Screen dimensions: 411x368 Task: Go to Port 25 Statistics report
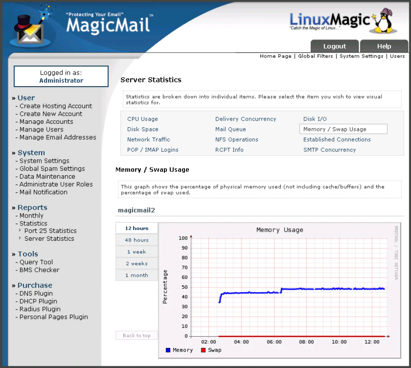click(50, 230)
